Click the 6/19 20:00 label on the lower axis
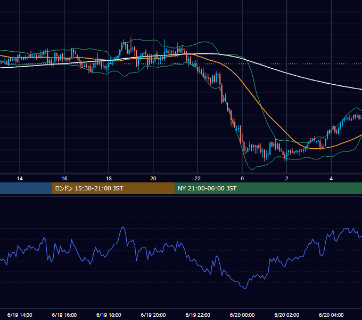The image size is (362, 320). click(x=153, y=315)
